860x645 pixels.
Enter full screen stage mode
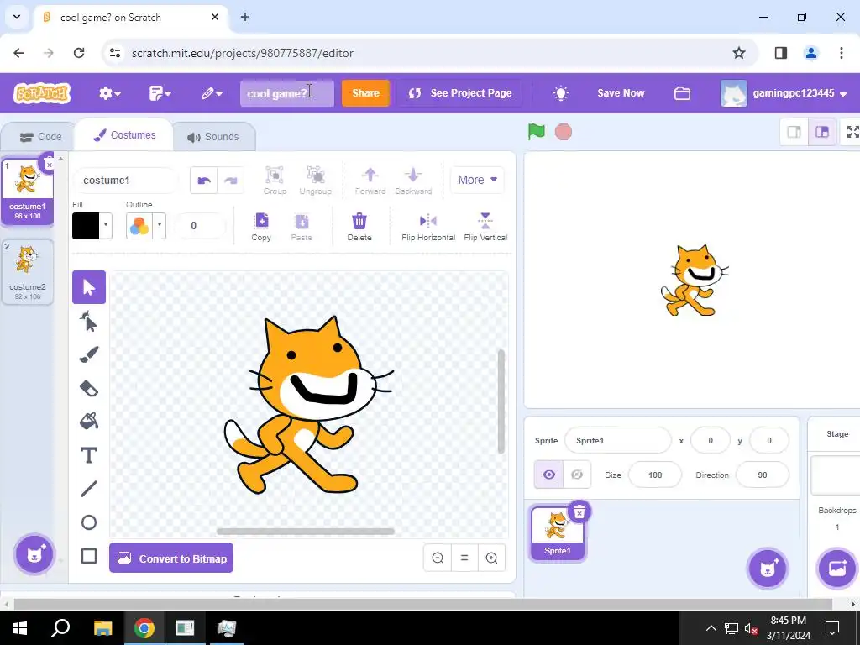point(852,132)
